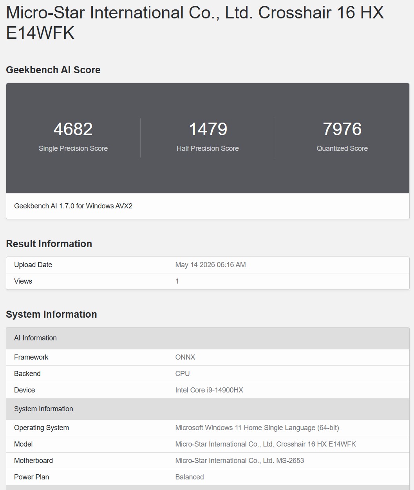414x490 pixels.
Task: Select the 'CPU' backend value
Action: click(x=183, y=374)
